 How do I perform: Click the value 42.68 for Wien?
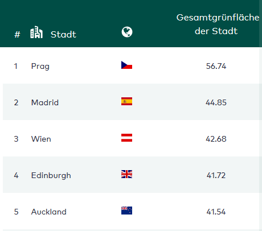pos(216,139)
